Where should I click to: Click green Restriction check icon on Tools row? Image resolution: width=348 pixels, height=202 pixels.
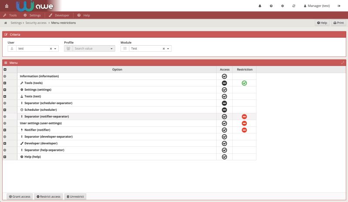pyautogui.click(x=244, y=83)
